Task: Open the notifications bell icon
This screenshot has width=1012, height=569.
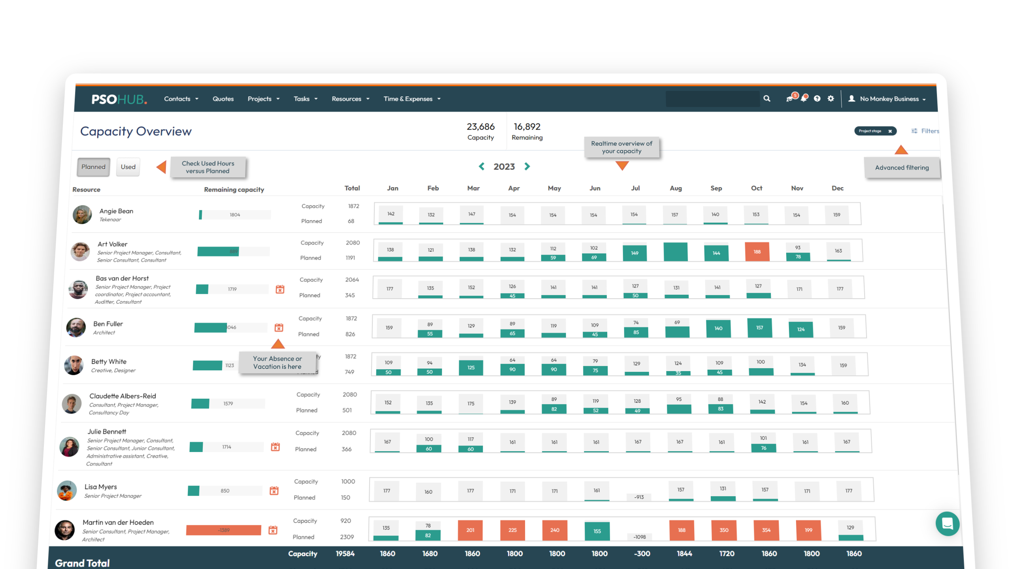Action: 803,99
